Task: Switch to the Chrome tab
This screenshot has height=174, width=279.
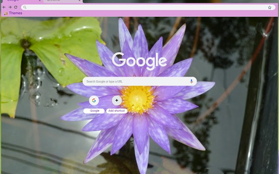Action: 62,1
